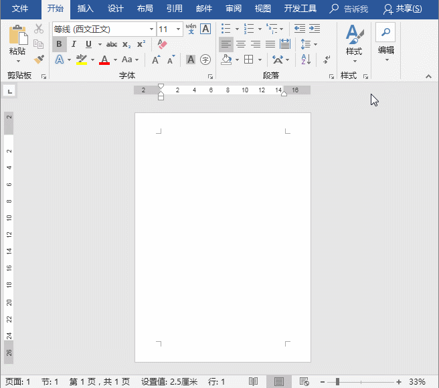Click the Clear Formatting eraser icon
Image resolution: width=439 pixels, height=388 pixels.
click(x=162, y=44)
